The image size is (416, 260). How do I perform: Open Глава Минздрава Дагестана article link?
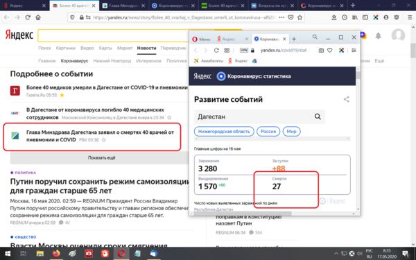click(100, 136)
